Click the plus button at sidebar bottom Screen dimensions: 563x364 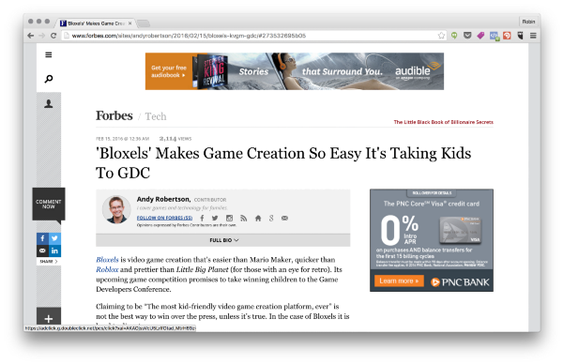click(x=49, y=318)
